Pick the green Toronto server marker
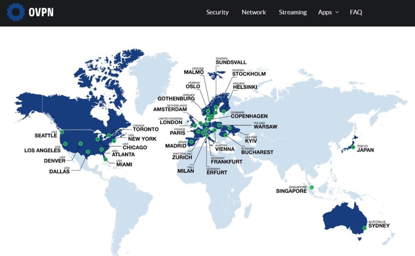Viewport: 415px width, 256px height. (109, 135)
